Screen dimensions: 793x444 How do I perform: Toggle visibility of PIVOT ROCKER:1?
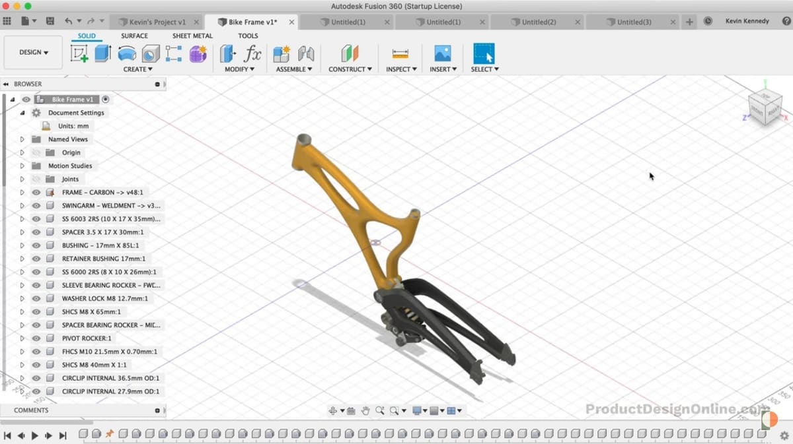[36, 338]
